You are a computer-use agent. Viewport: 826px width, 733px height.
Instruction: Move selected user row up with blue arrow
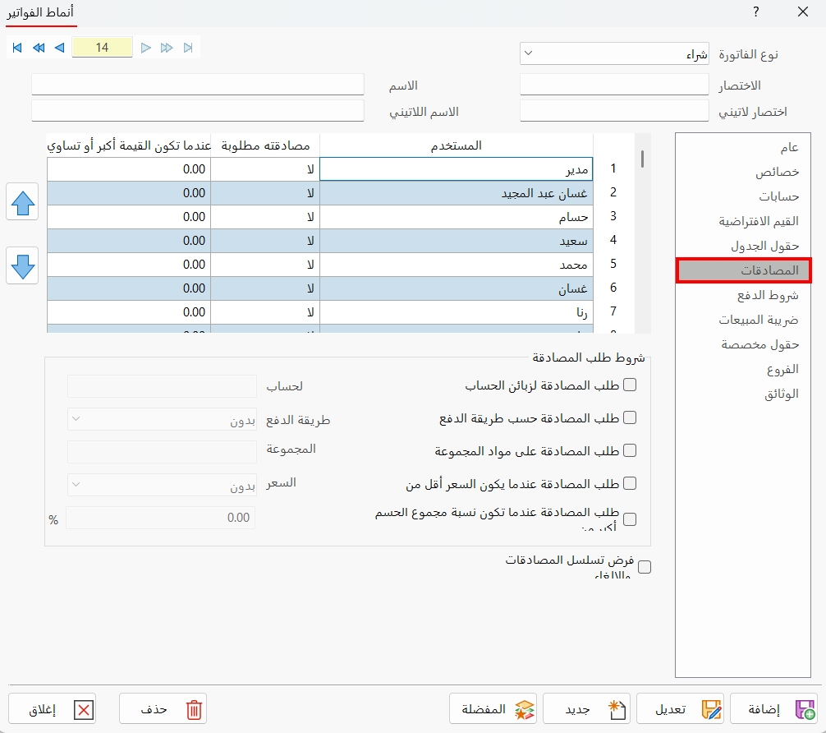[22, 202]
